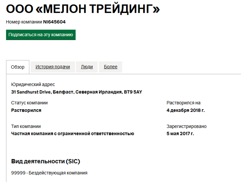The image size is (241, 182).
Task: Open the 'Более' tab
Action: click(x=111, y=67)
